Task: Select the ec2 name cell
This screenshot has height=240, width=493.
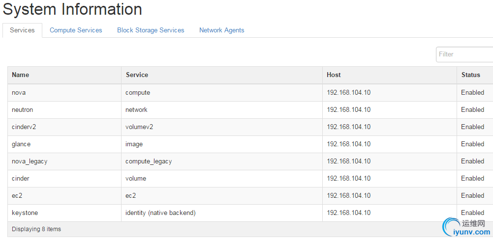Action: [x=17, y=195]
